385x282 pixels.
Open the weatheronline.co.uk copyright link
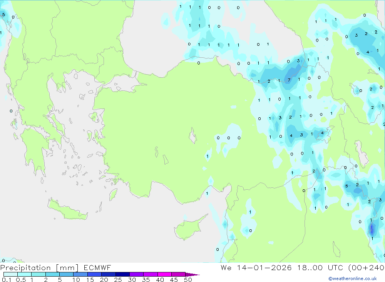tap(353, 279)
